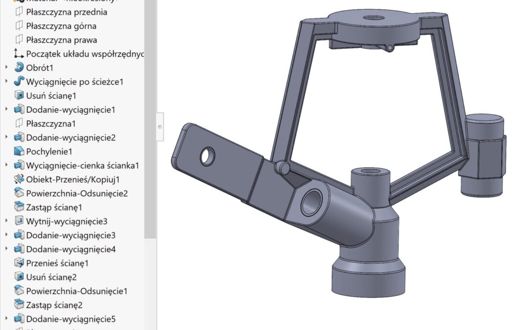Click the panel collapse handle on divider
This screenshot has width=528, height=330.
point(160,127)
